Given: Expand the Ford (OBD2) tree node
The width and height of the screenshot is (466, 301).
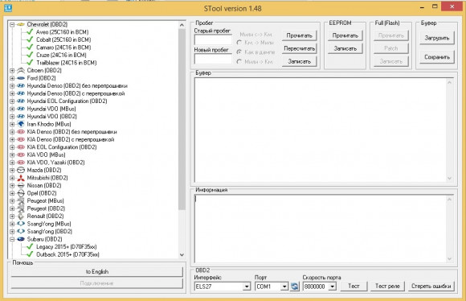Looking at the screenshot, I should (12, 78).
